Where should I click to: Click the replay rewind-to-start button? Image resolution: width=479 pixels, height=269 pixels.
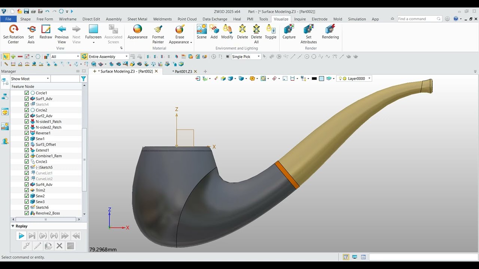pyautogui.click(x=76, y=236)
